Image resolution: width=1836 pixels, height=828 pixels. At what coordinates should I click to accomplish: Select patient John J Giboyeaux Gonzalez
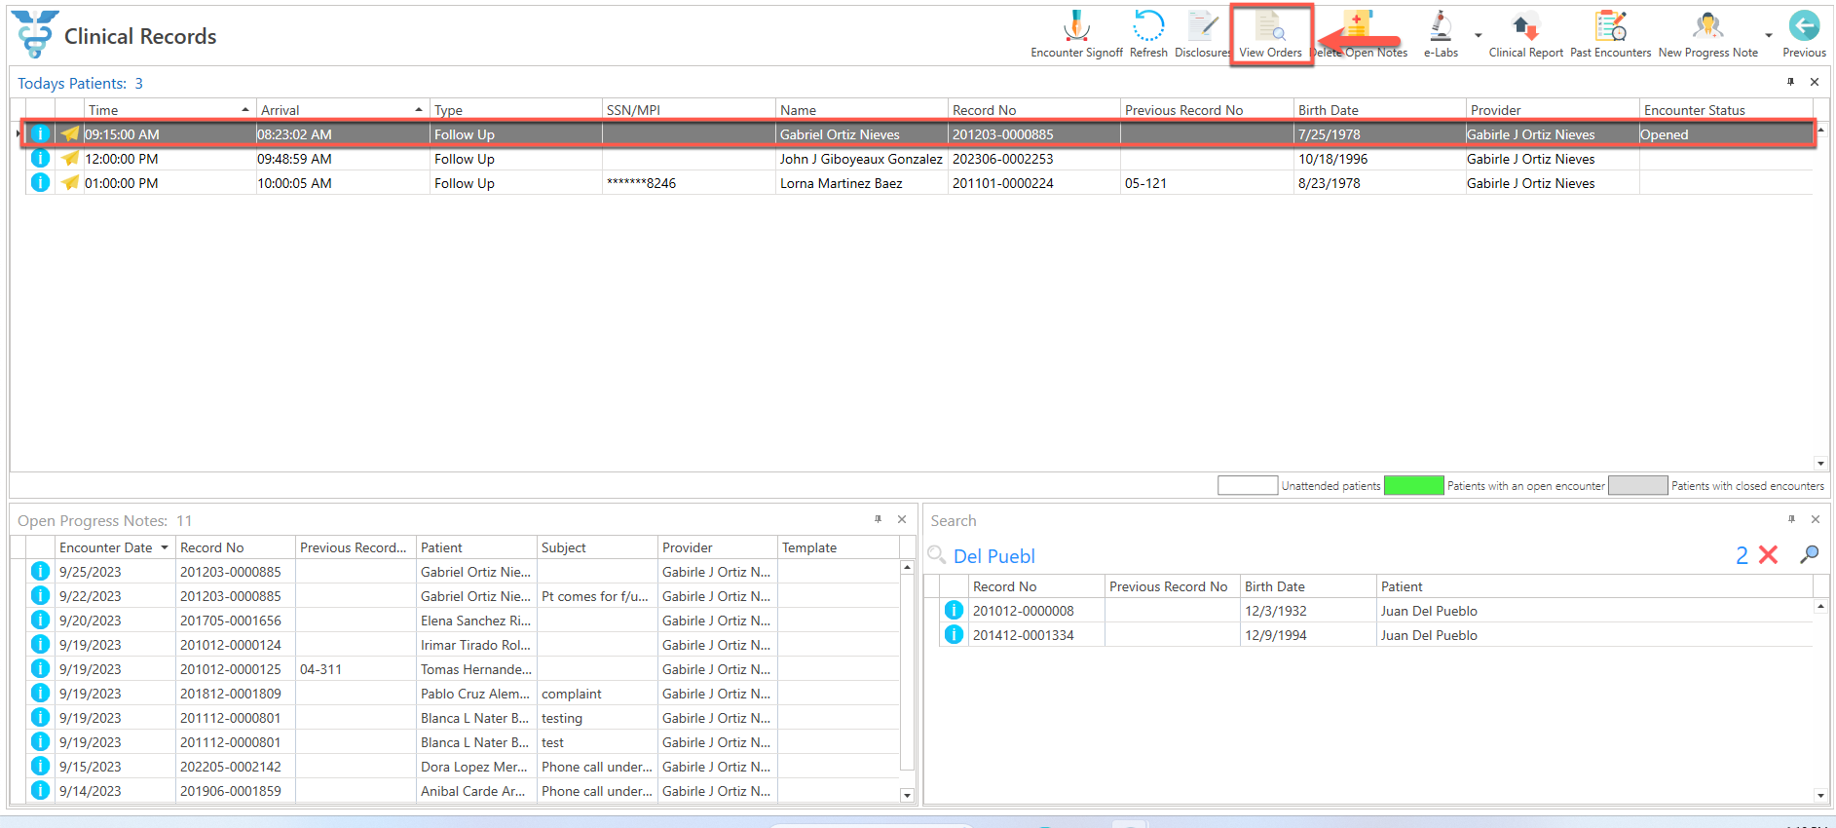(861, 159)
